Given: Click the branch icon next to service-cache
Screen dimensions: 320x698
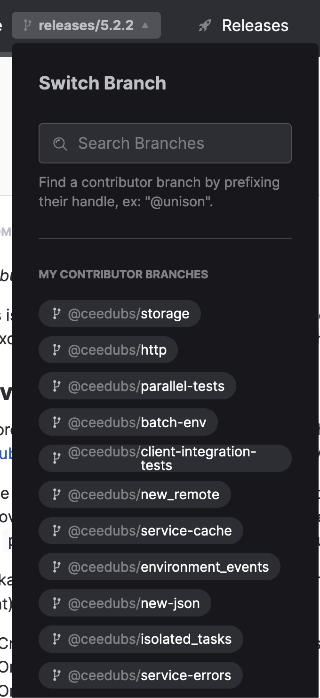Looking at the screenshot, I should coord(56,531).
